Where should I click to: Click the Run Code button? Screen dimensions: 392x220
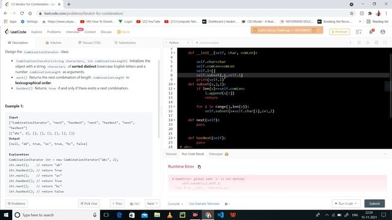(x=346, y=204)
